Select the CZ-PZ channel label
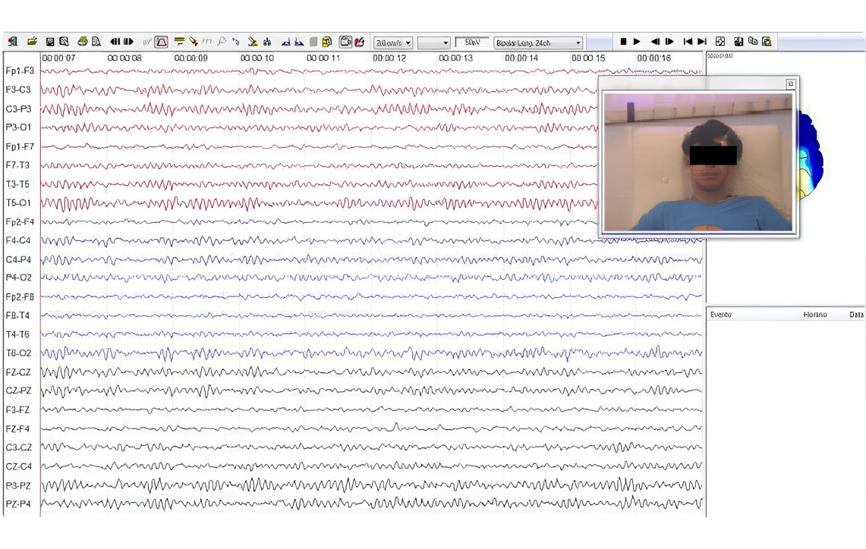This screenshot has width=866, height=549. click(18, 390)
